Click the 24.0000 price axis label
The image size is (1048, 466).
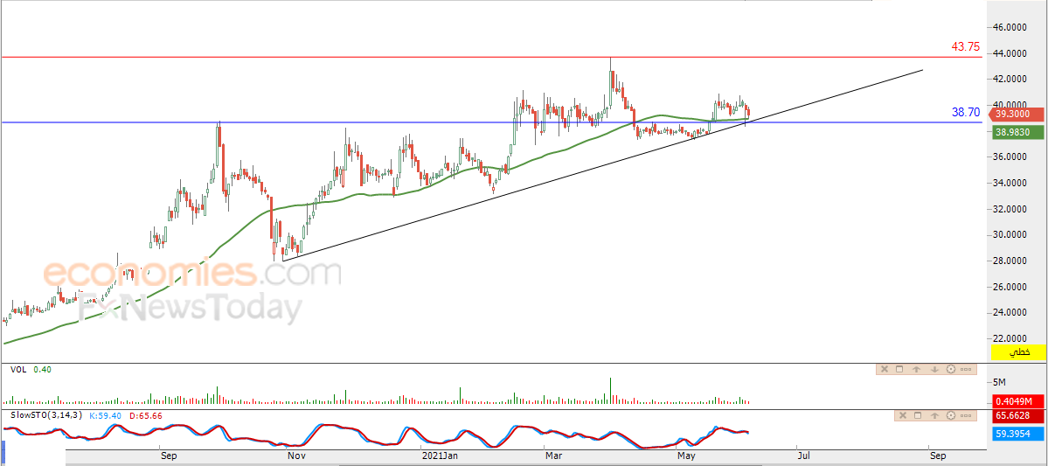1010,313
